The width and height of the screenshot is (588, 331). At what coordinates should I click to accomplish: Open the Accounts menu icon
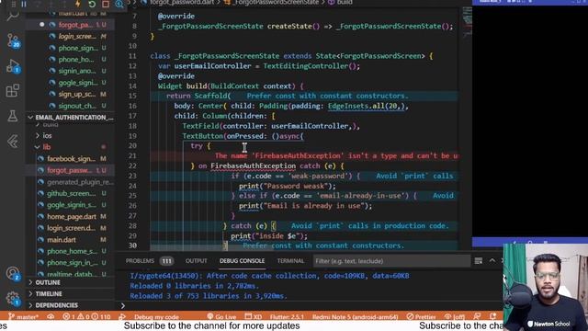(12, 273)
